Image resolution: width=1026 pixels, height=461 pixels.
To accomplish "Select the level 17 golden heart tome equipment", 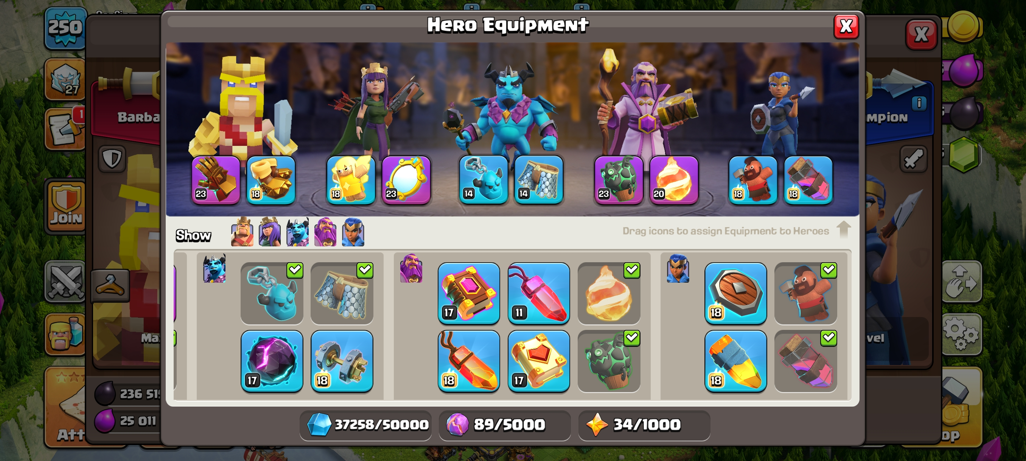I will [538, 361].
